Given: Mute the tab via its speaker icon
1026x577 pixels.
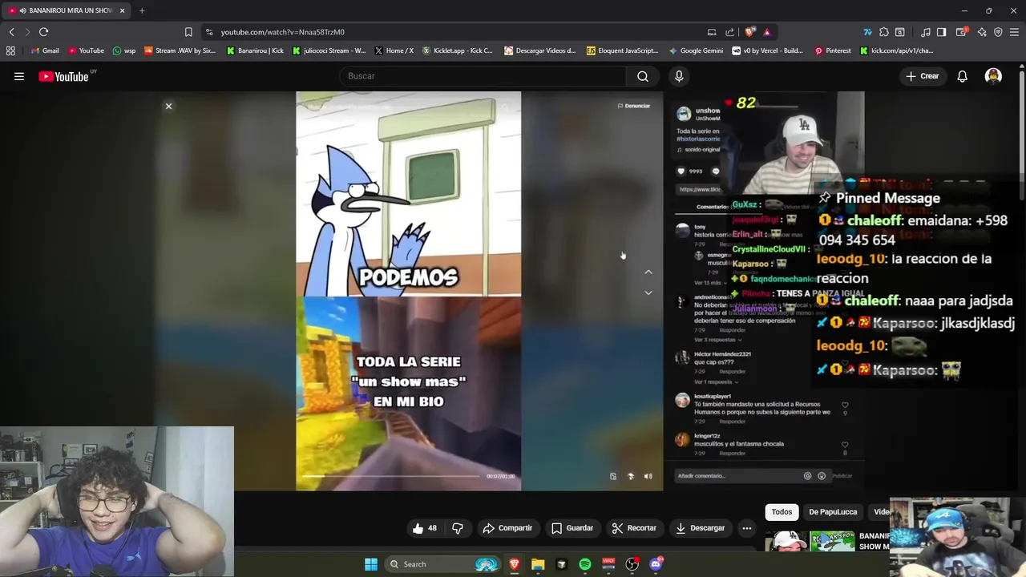Looking at the screenshot, I should (22, 10).
